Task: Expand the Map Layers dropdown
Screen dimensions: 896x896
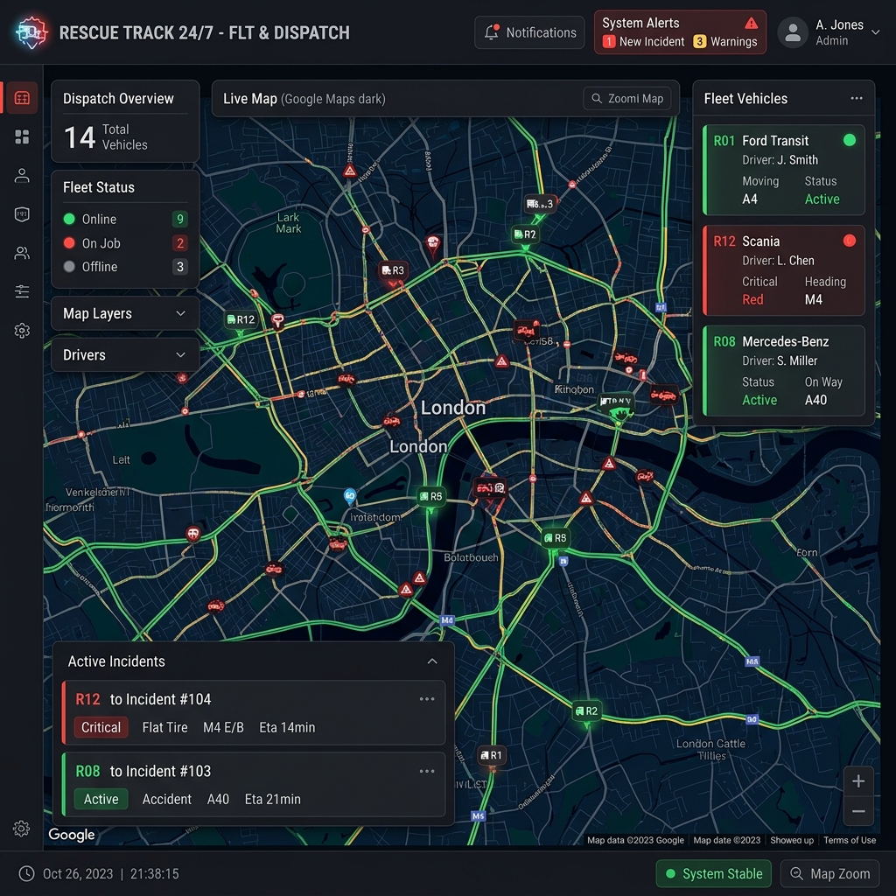Action: tap(125, 313)
